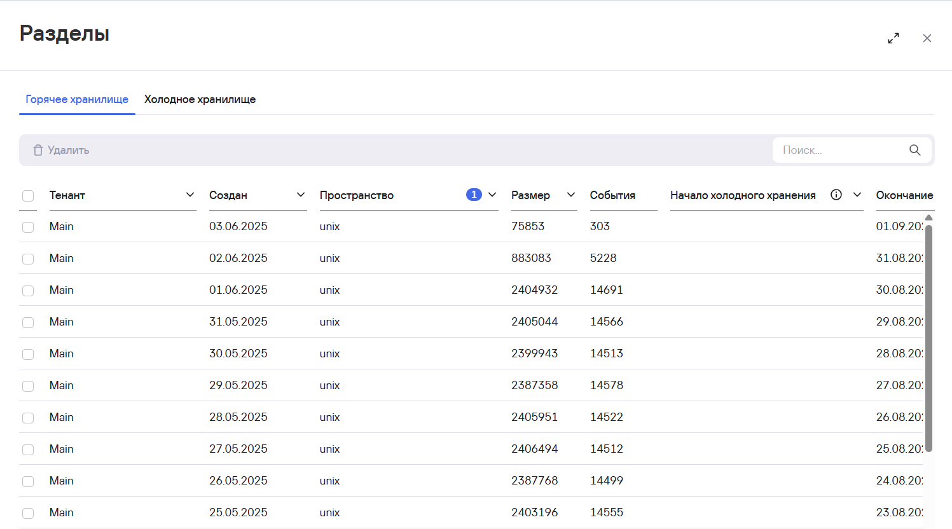Click events value 14578
This screenshot has height=529, width=952.
coord(607,385)
